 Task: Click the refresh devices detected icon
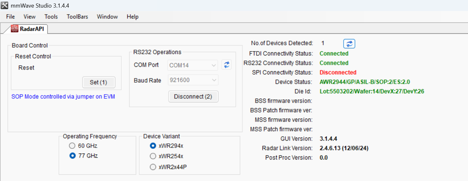[x=349, y=44]
